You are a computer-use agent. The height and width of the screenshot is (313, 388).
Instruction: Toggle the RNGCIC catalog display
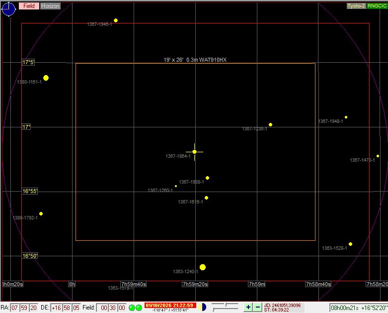(x=377, y=6)
